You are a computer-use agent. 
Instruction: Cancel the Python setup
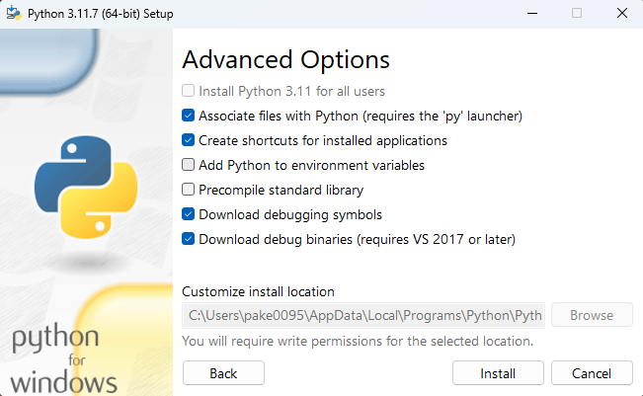[x=592, y=373]
